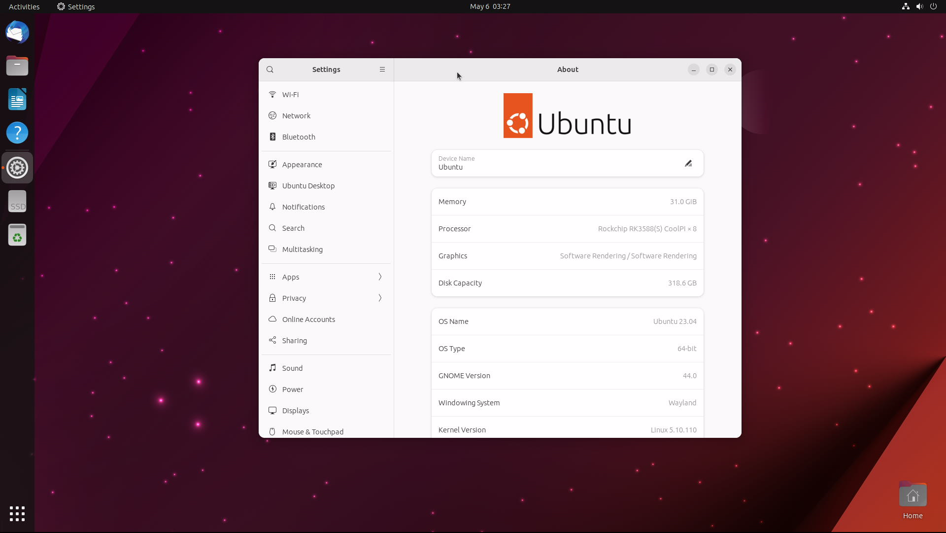Launch Thunderbird Mail from the dock

(17, 33)
